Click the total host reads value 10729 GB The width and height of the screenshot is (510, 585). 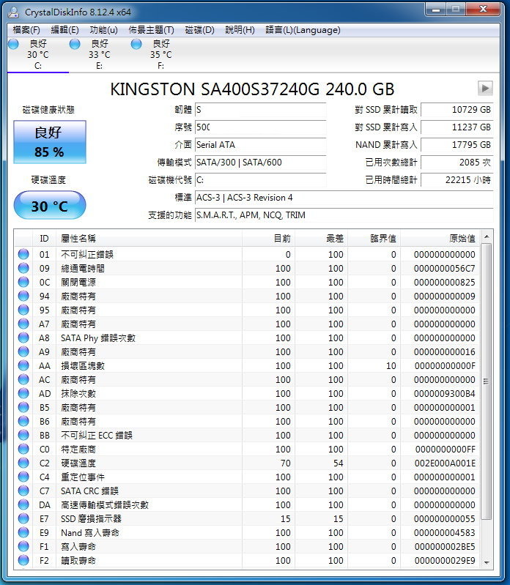457,110
